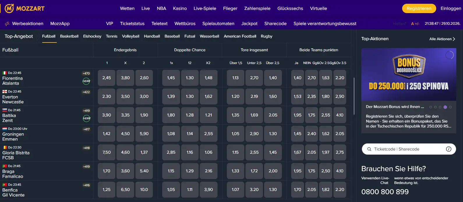Viewport: 463px width, 202px height.
Task: Click the search magnifier in Sharecode box
Action: pos(369,149)
